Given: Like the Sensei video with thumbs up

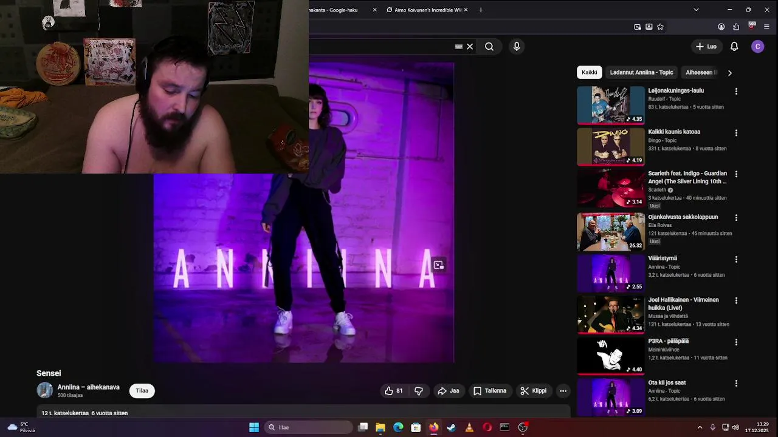Looking at the screenshot, I should (x=394, y=391).
